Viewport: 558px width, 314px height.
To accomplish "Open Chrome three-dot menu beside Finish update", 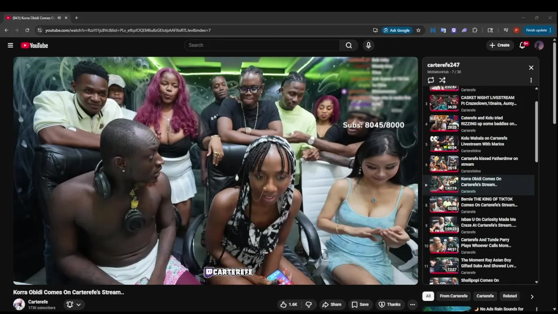I will coord(550,30).
